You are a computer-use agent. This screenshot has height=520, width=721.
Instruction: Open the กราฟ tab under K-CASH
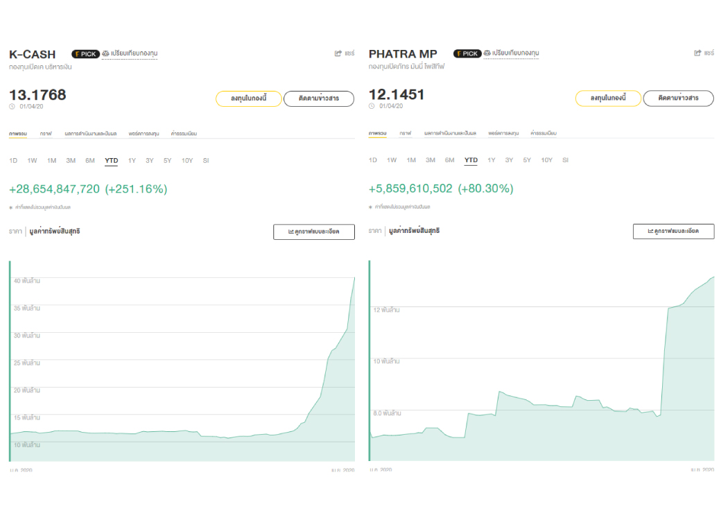click(46, 133)
